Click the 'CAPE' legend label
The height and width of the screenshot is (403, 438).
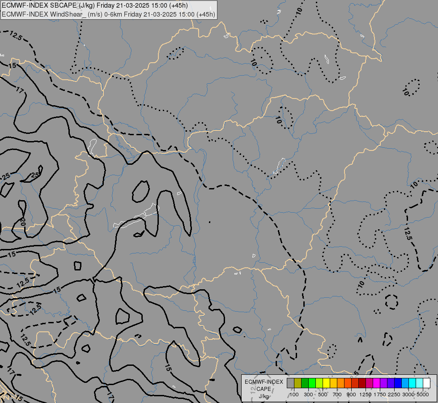click(264, 389)
